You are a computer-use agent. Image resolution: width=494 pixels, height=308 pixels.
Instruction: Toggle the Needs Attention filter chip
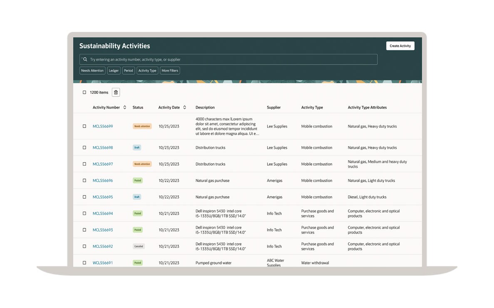pos(92,71)
